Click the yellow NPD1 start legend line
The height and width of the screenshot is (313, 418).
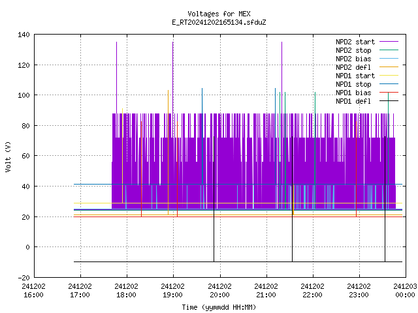pos(389,76)
